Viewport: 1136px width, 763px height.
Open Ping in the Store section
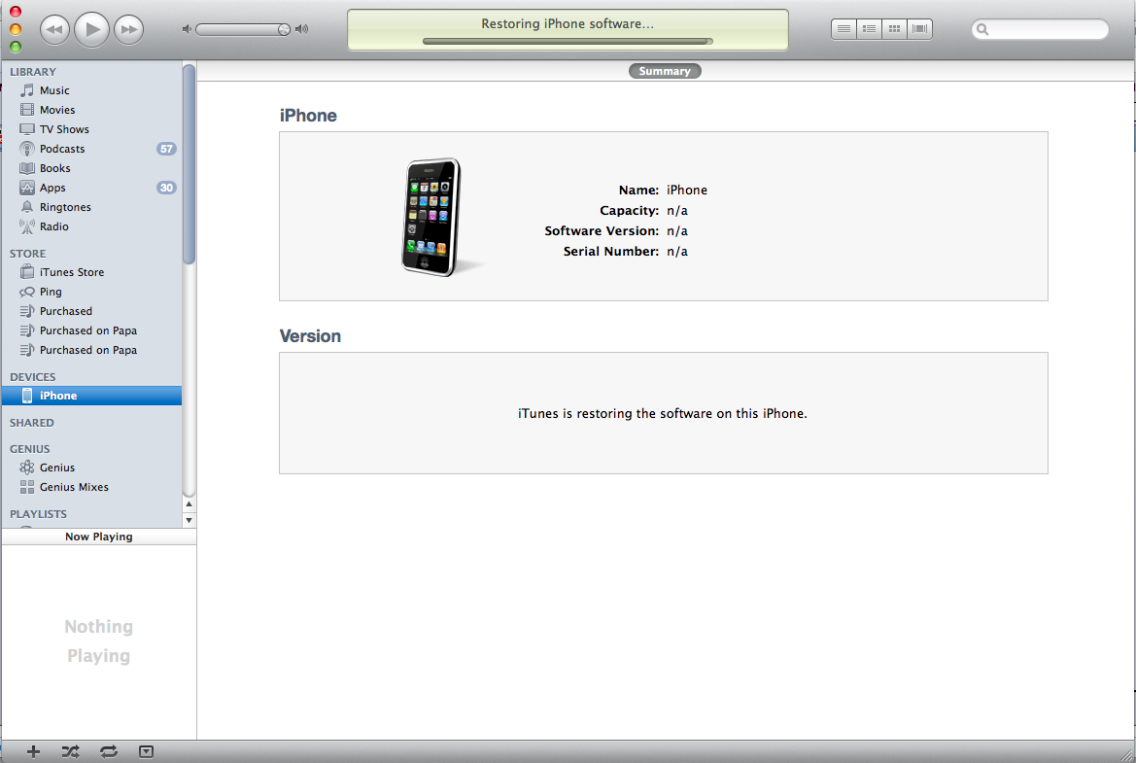(91, 292)
